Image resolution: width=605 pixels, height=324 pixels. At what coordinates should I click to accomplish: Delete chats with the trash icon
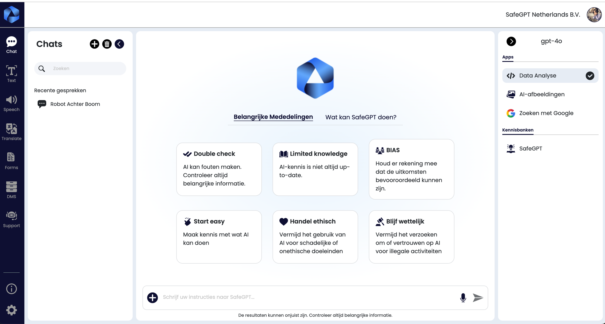click(x=107, y=44)
